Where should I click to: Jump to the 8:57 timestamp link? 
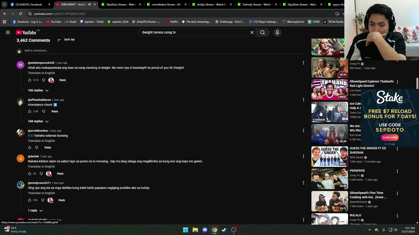coord(31,136)
